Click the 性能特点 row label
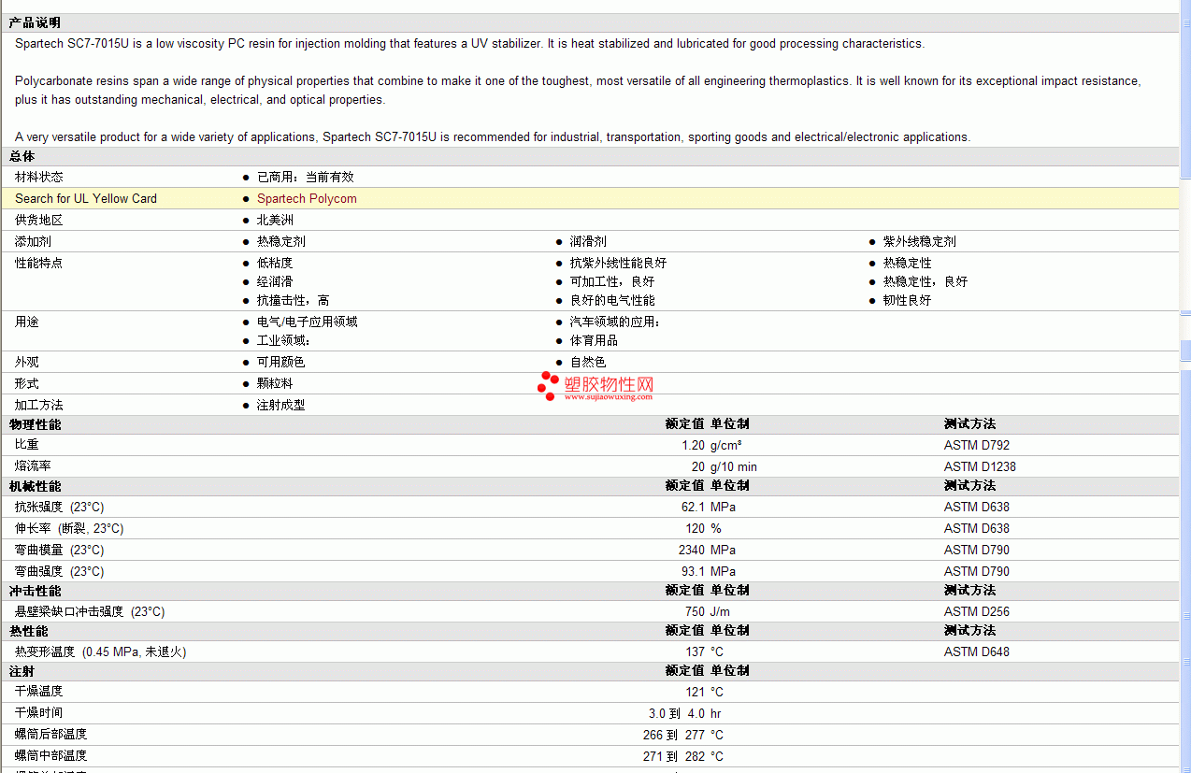The height and width of the screenshot is (773, 1191). click(x=39, y=263)
